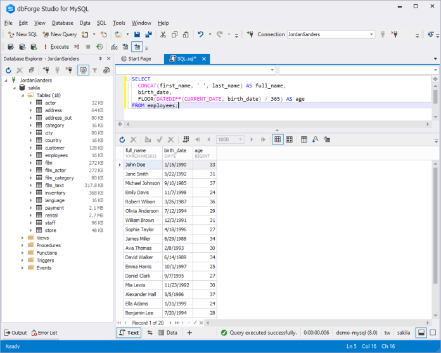Refresh the Database Explorer tree

[x=8, y=70]
